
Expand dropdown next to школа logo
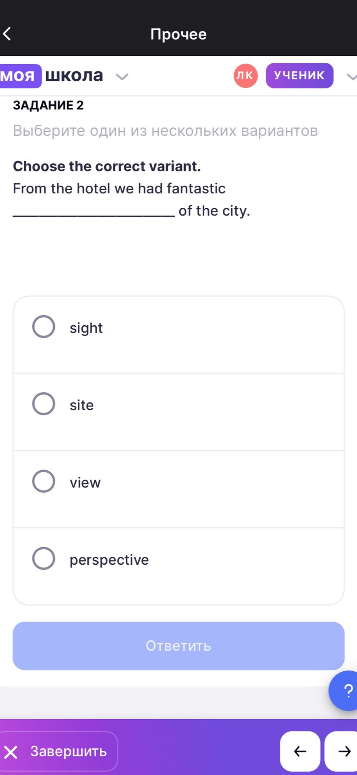click(122, 76)
